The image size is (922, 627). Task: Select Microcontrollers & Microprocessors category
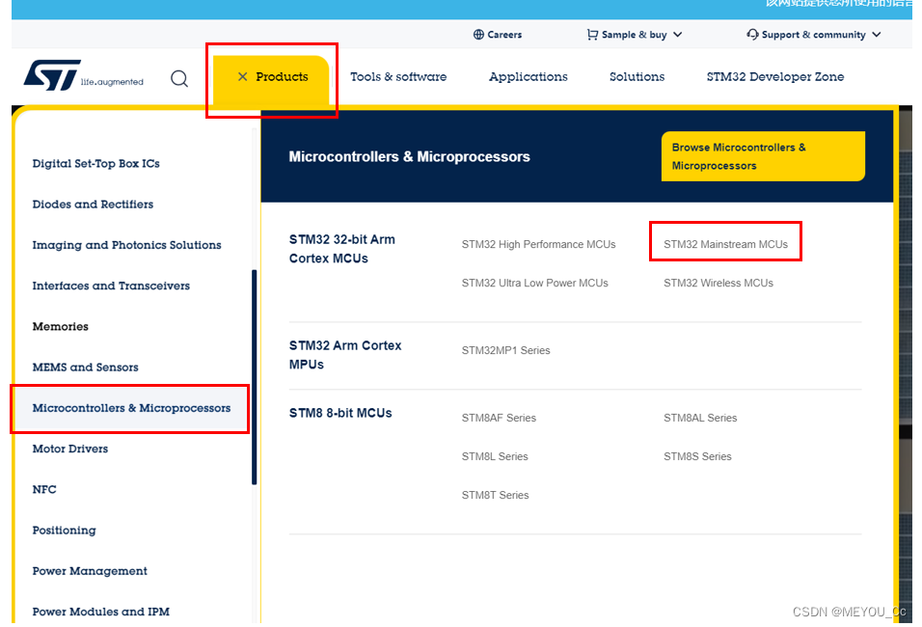tap(131, 408)
